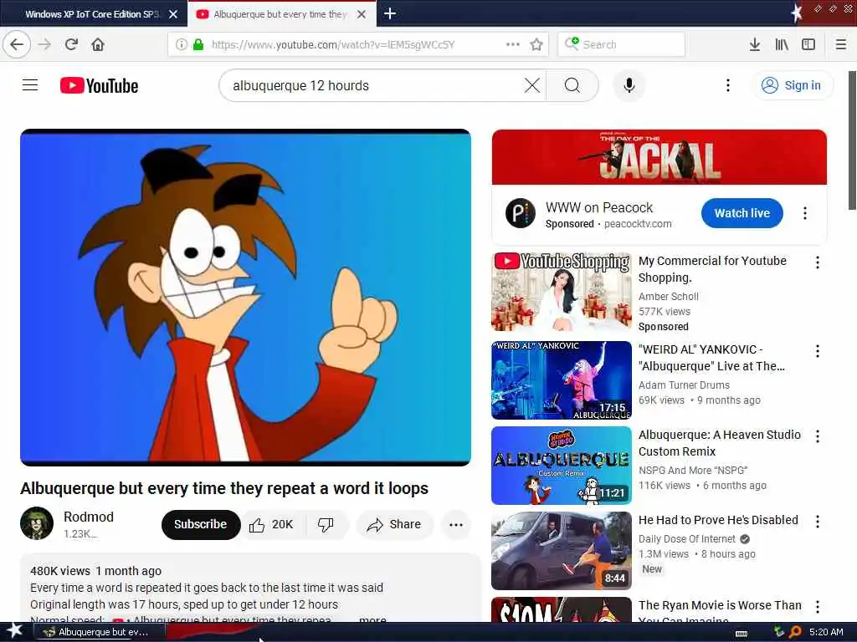Start voice search with the microphone icon

(629, 85)
